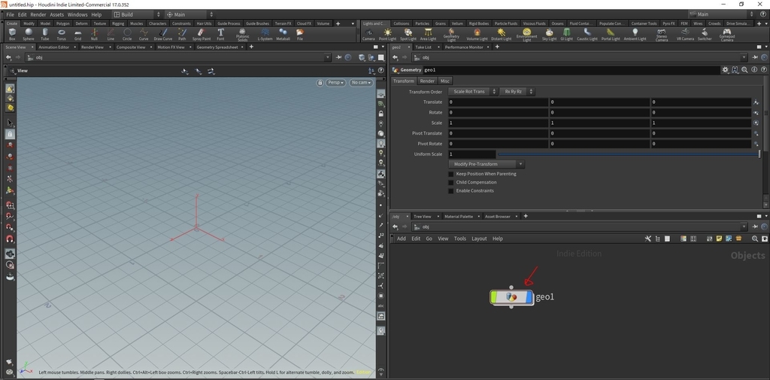Check Enable Constraints option
Screen dimensions: 770x380
[x=451, y=190]
